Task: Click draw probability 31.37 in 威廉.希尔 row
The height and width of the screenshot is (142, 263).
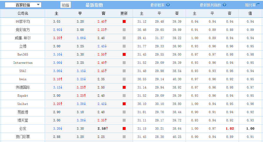Action: coord(159,38)
